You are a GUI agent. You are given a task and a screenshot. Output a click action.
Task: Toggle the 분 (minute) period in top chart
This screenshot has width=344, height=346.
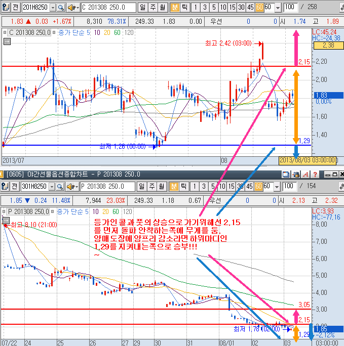[x=174, y=8]
